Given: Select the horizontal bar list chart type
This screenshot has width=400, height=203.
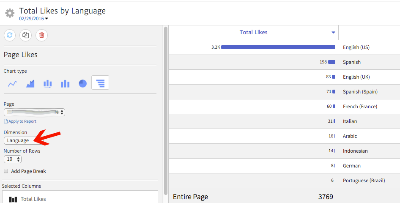Looking at the screenshot, I should [100, 83].
